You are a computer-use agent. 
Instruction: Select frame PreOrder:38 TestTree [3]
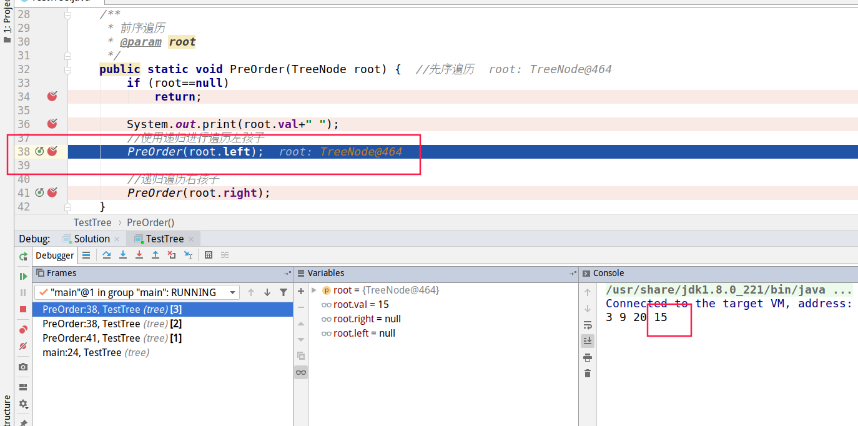(x=162, y=309)
